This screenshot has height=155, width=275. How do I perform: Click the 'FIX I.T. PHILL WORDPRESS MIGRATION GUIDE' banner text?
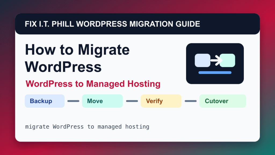[x=113, y=24]
